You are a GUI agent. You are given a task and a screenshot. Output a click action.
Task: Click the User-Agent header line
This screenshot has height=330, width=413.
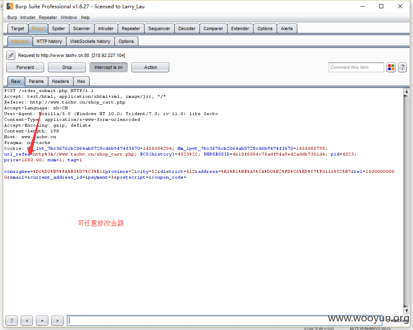click(x=111, y=114)
